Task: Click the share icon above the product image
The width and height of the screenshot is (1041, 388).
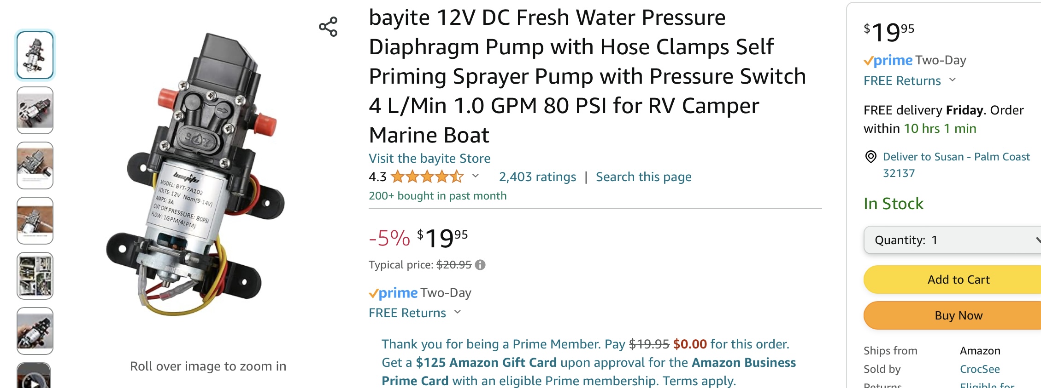Action: [x=328, y=27]
